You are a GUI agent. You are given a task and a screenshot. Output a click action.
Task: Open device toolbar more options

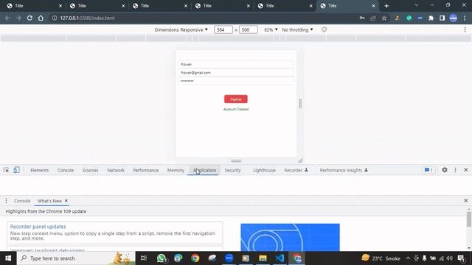(x=465, y=29)
